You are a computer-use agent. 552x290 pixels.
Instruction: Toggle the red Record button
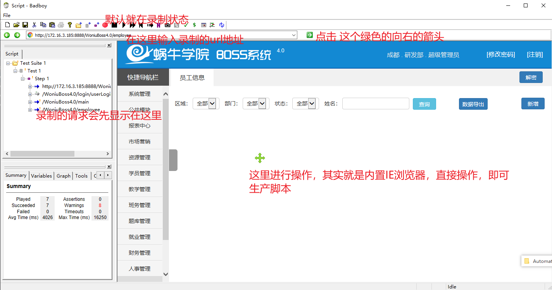click(105, 25)
